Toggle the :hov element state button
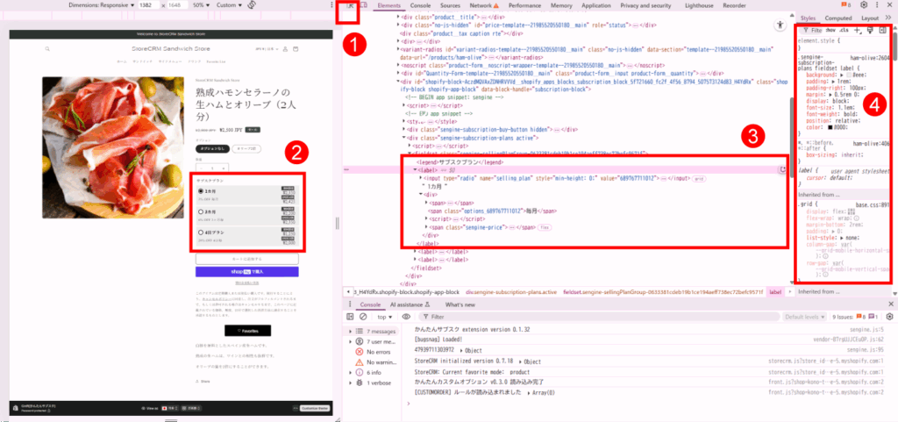Image resolution: width=898 pixels, height=422 pixels. coord(830,30)
